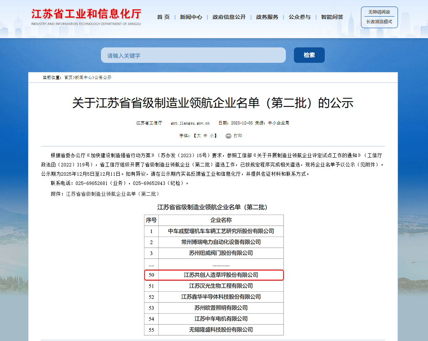This screenshot has width=428, height=341.
Task: Click the 打印 print link
Action: pos(238,136)
